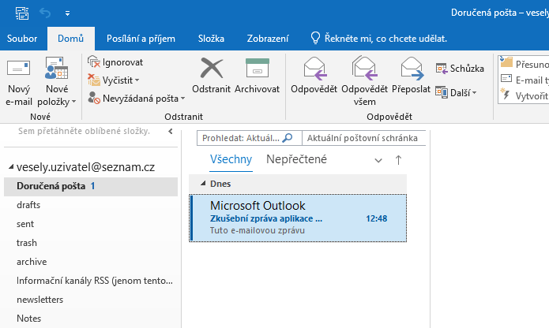
Task: Click the magnifier search icon
Action: pyautogui.click(x=288, y=138)
